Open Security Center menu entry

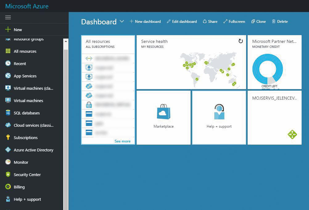27,175
